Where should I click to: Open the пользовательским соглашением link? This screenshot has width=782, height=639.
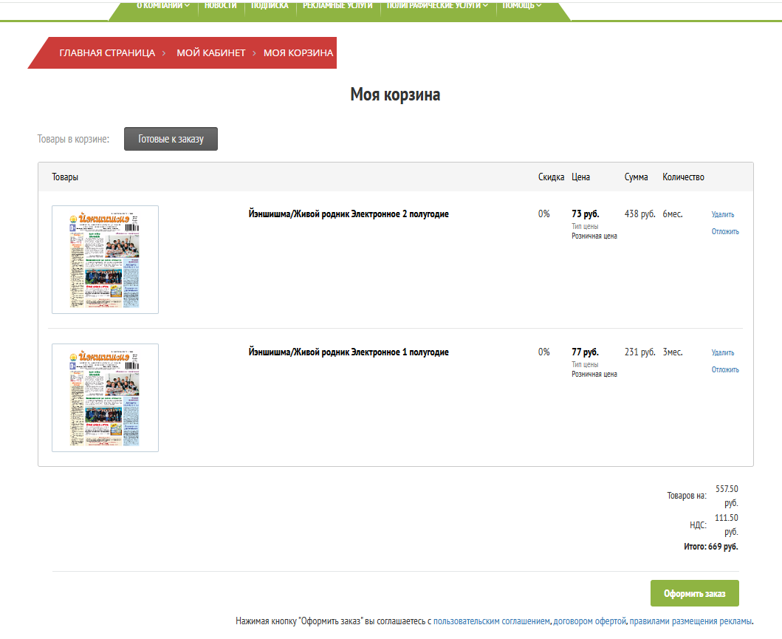(x=492, y=621)
